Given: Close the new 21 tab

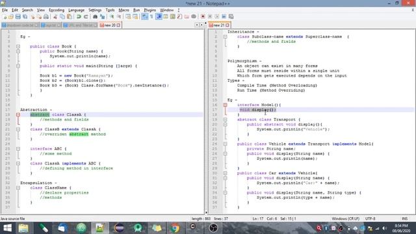Looking at the screenshot, I should click(227, 25).
